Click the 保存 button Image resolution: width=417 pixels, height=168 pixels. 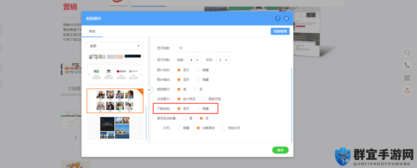[280, 150]
